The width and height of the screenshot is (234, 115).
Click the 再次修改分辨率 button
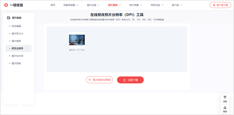click(x=100, y=80)
